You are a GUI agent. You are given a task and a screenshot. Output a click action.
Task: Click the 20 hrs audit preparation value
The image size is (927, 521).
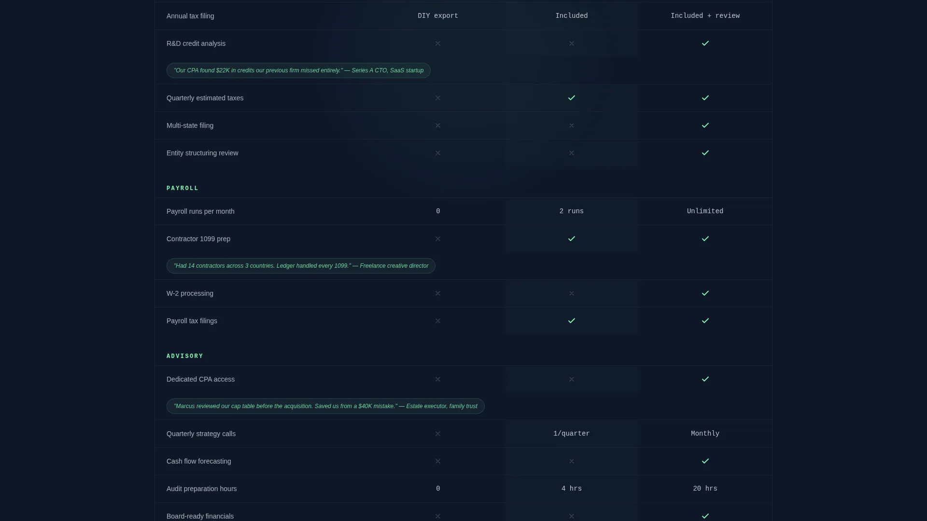click(705, 489)
